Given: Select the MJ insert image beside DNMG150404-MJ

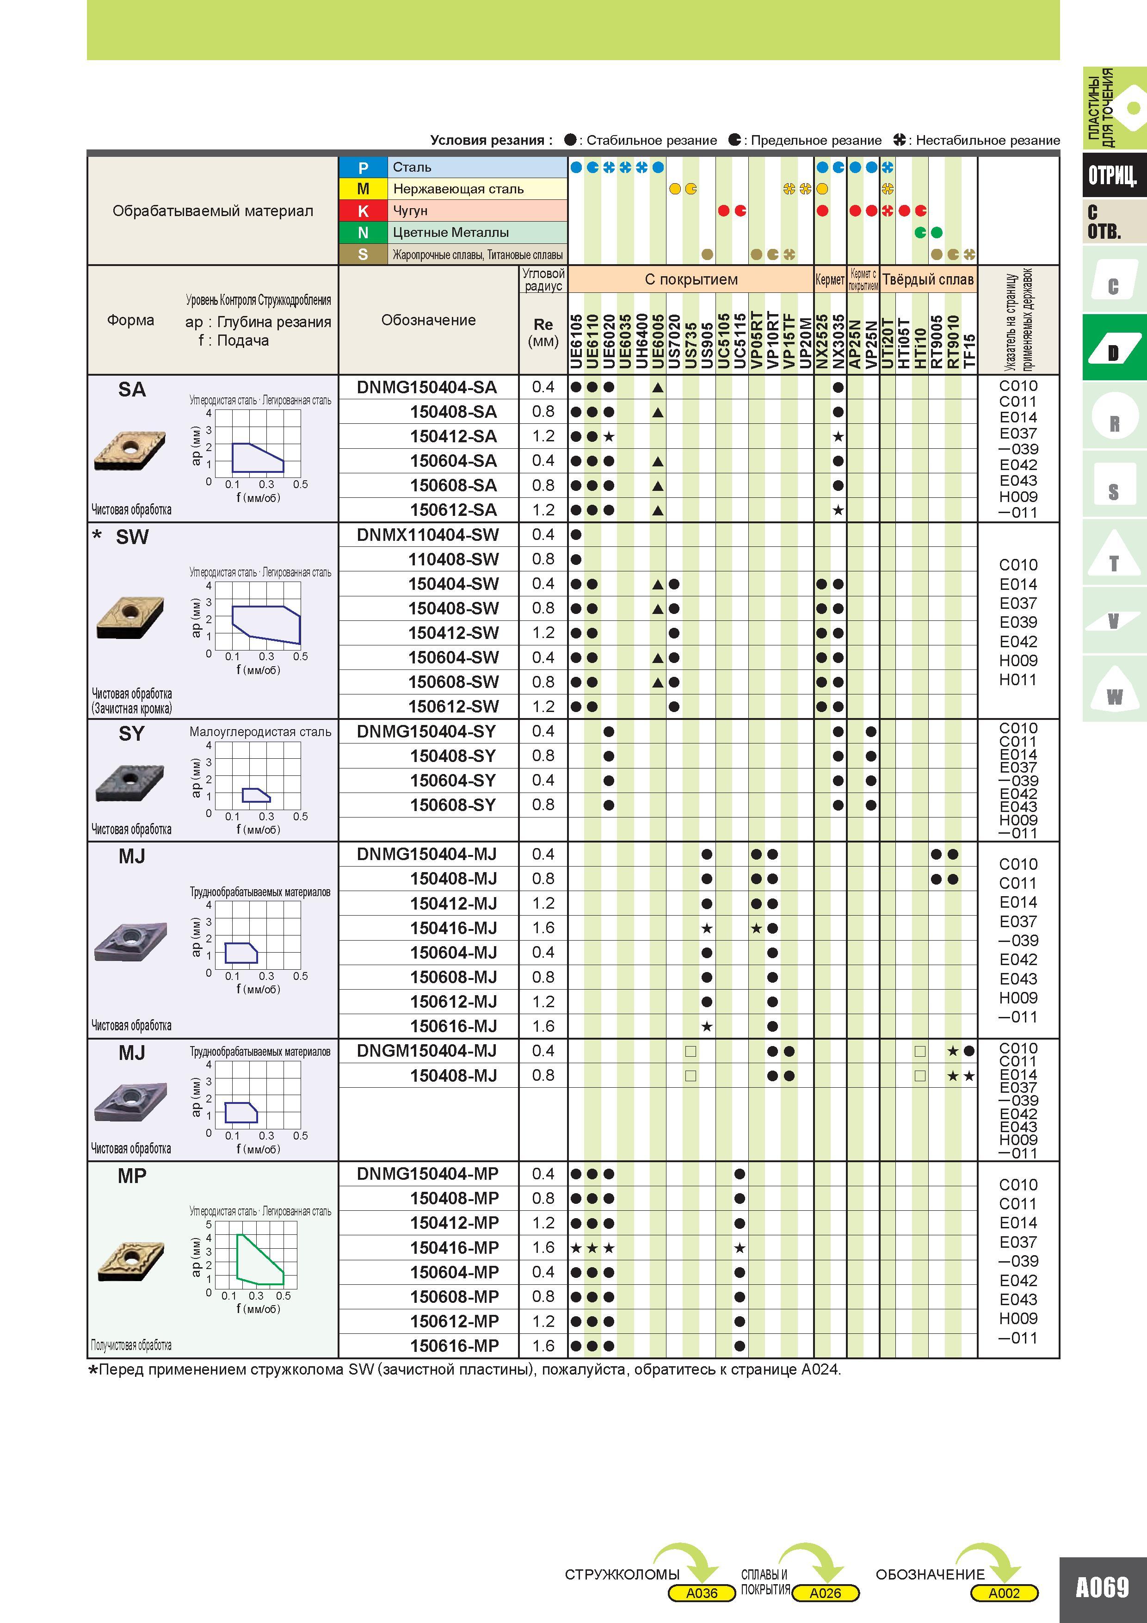Looking at the screenshot, I should (130, 942).
